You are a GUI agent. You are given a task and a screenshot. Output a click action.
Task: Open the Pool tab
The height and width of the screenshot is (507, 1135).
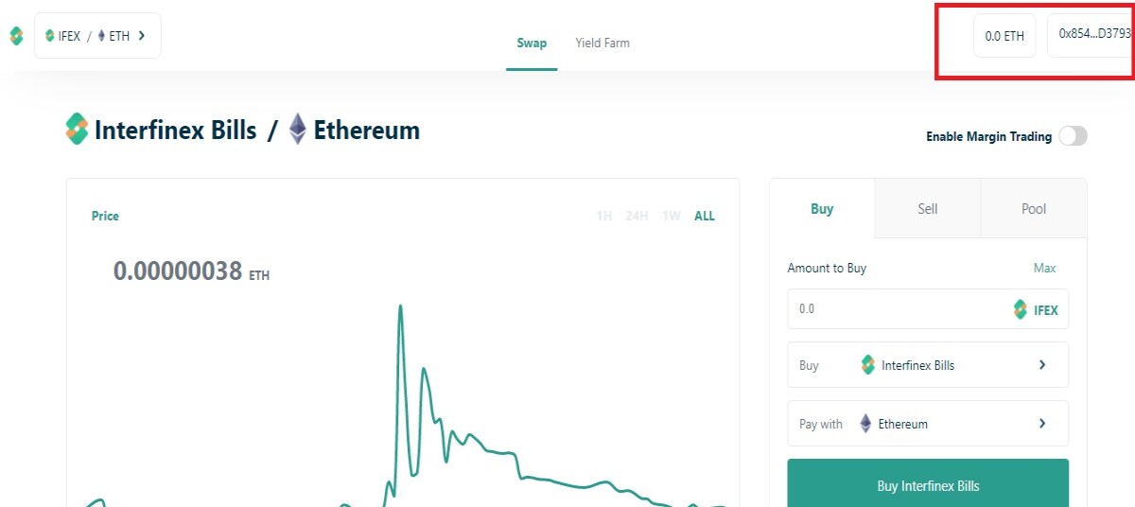[x=1034, y=208]
